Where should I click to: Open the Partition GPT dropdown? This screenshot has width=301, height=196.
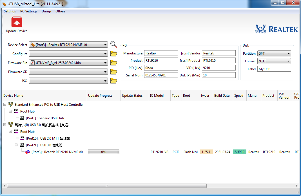point(274,54)
